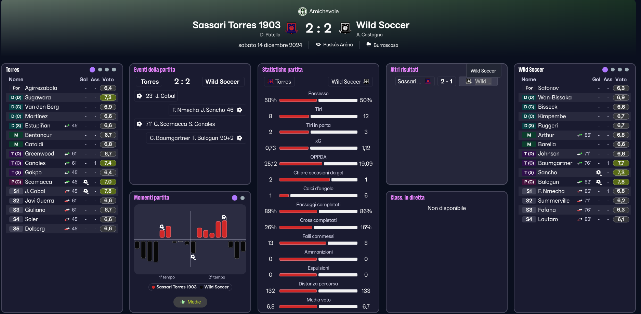Open the Eventi della partita panel title
This screenshot has width=641, height=314.
pos(155,70)
